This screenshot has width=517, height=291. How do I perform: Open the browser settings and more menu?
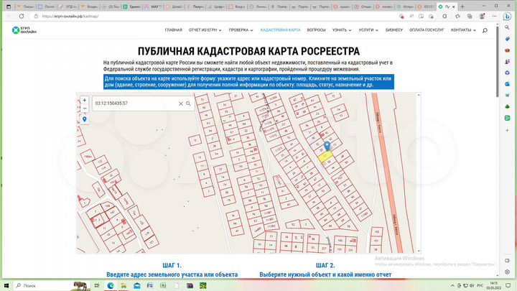[x=494, y=16]
